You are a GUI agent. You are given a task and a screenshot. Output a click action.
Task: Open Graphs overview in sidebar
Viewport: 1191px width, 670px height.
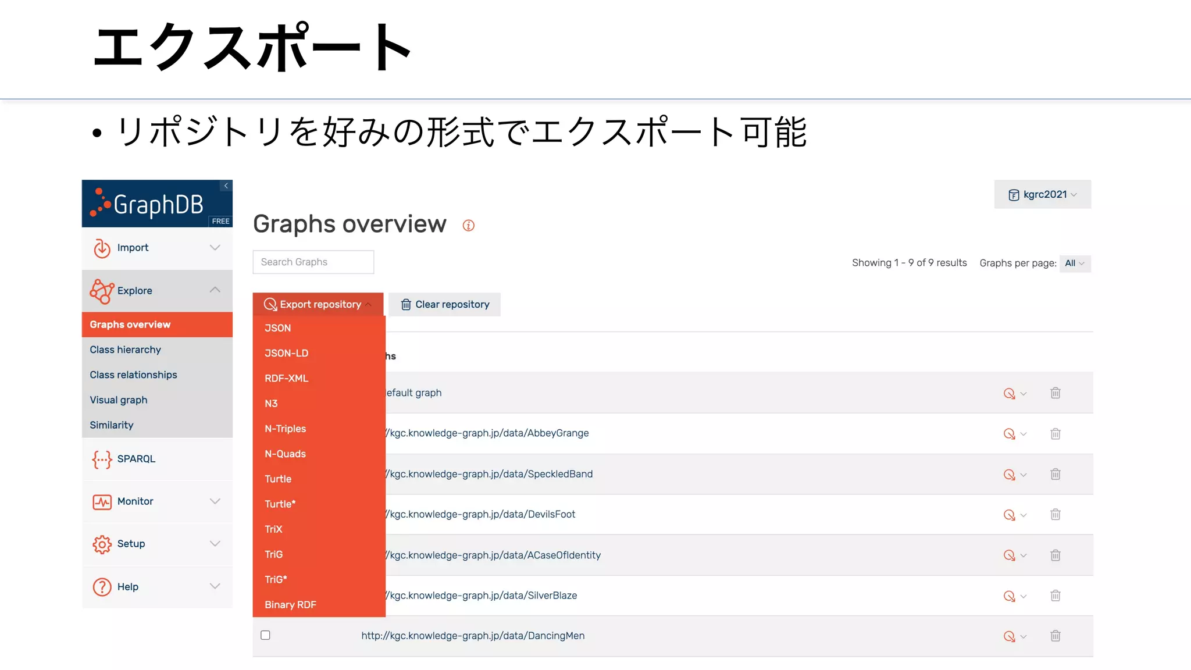[157, 325]
